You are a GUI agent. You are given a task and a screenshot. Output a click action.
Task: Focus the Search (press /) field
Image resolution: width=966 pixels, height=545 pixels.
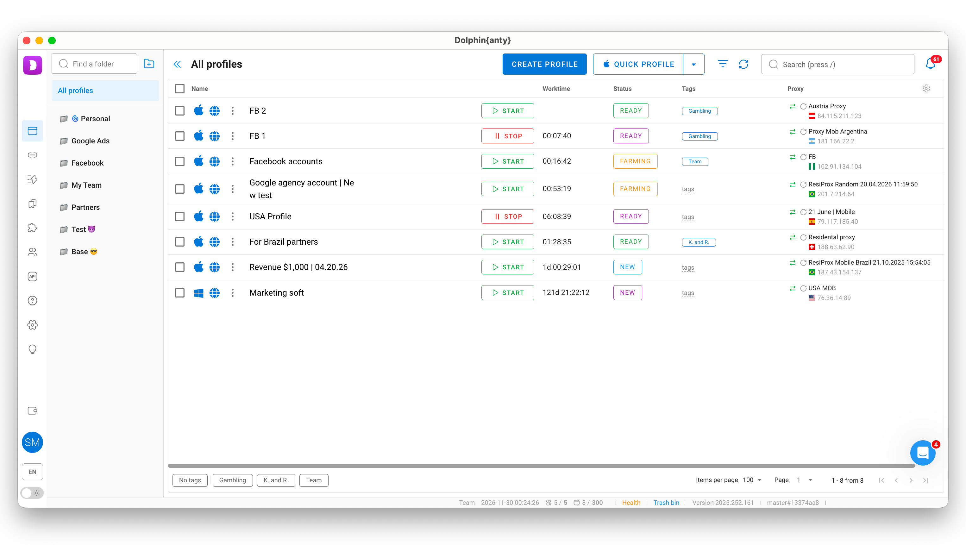pos(838,64)
